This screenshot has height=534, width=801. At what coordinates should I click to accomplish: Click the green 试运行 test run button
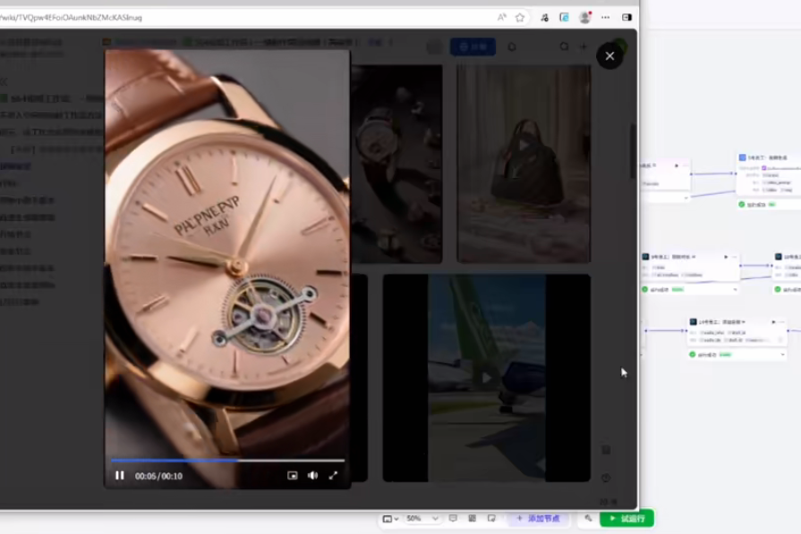[x=627, y=519]
